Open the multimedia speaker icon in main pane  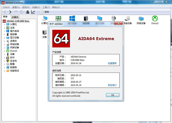[x=114, y=18]
